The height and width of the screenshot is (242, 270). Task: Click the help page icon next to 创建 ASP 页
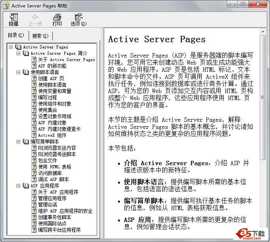click(x=34, y=78)
